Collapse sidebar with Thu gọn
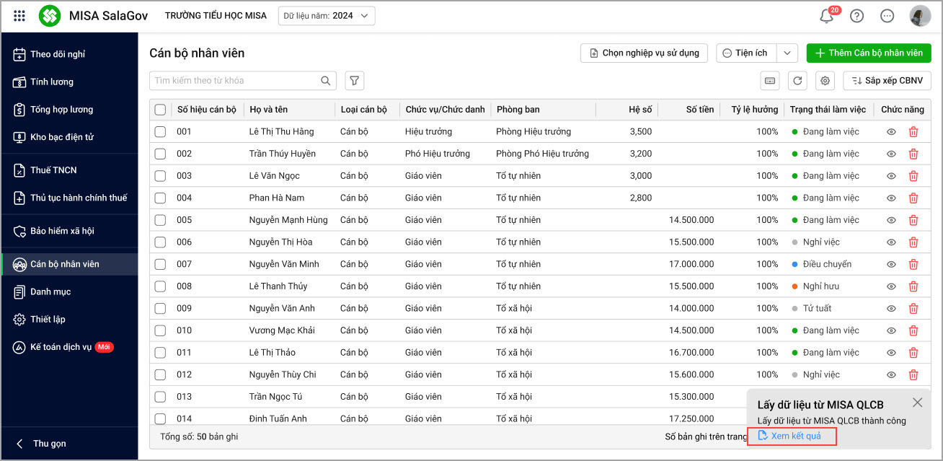Screen dimensions: 943x461 click(43, 444)
